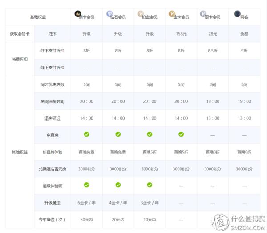The height and width of the screenshot is (233, 267).
Task: Click the 50元内 cell
Action: (x=87, y=220)
